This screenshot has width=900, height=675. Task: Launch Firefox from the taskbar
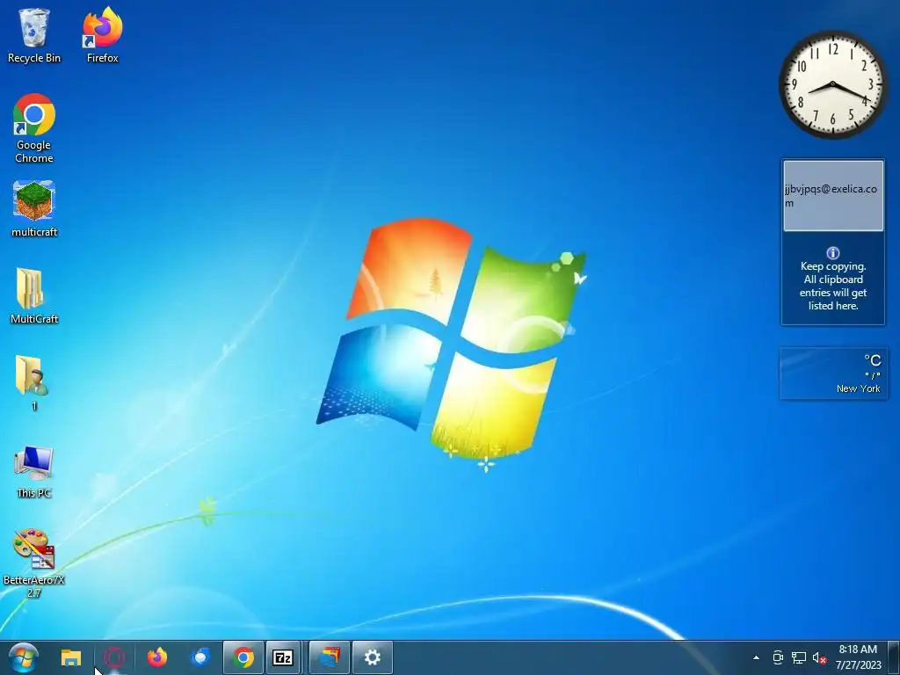pos(156,657)
